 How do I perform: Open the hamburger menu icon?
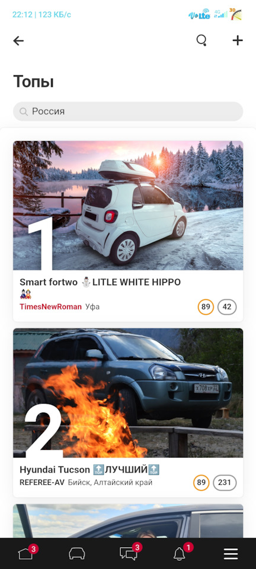pos(231,554)
